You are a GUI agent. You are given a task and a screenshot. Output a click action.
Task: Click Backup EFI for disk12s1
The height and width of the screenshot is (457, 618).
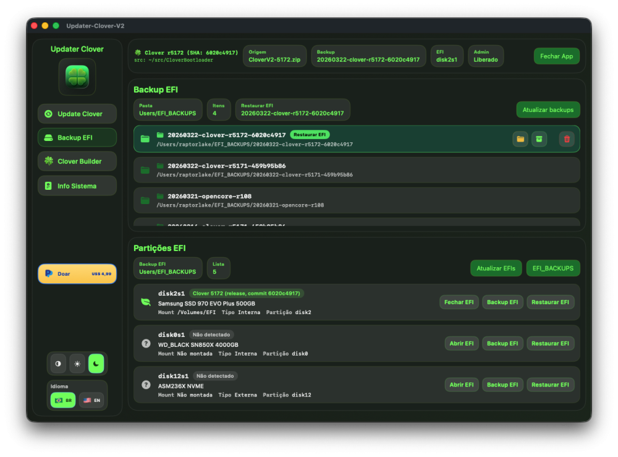[502, 385]
